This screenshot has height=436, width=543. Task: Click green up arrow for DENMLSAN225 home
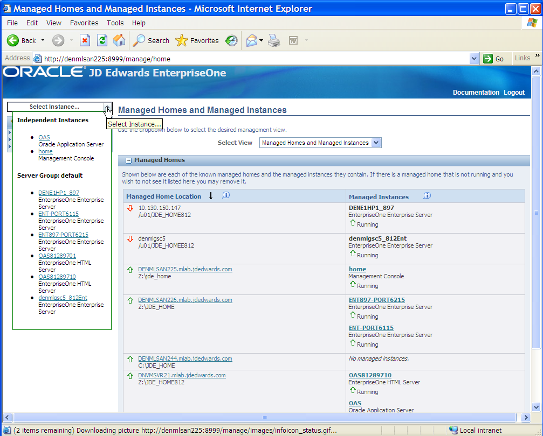coord(130,270)
